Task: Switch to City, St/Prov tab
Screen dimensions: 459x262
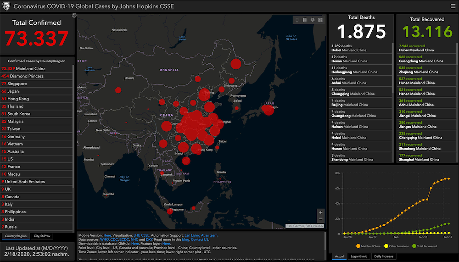Action: [42, 236]
